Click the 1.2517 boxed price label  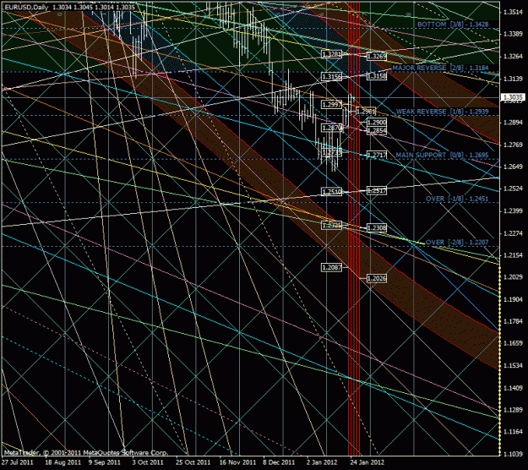(x=377, y=191)
